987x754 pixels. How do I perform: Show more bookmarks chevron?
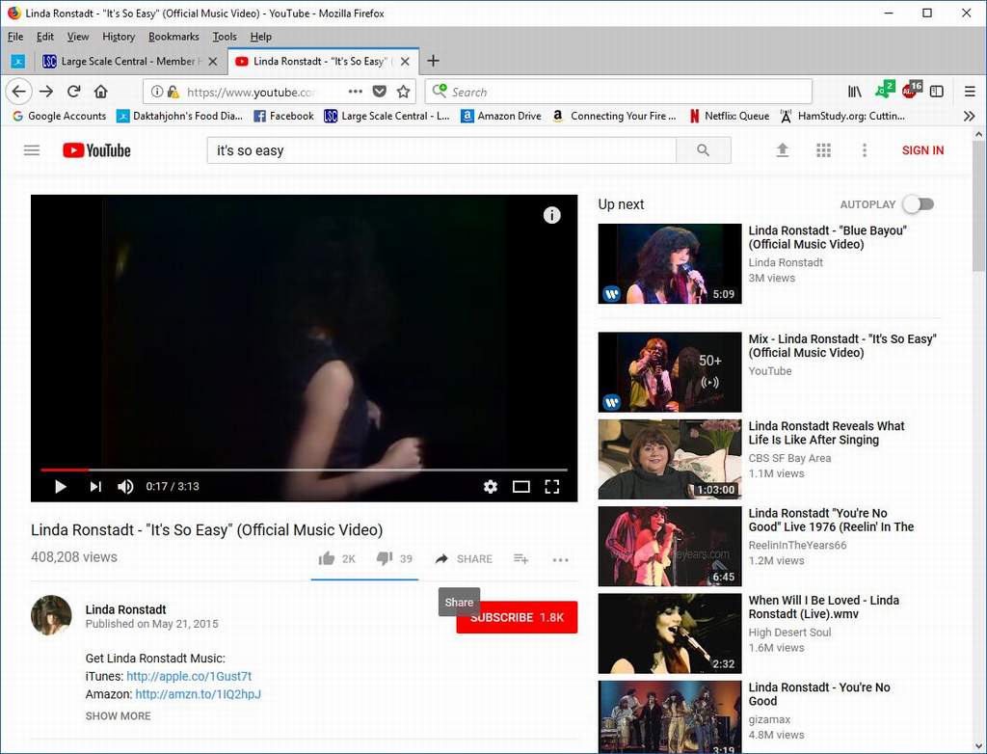click(970, 116)
